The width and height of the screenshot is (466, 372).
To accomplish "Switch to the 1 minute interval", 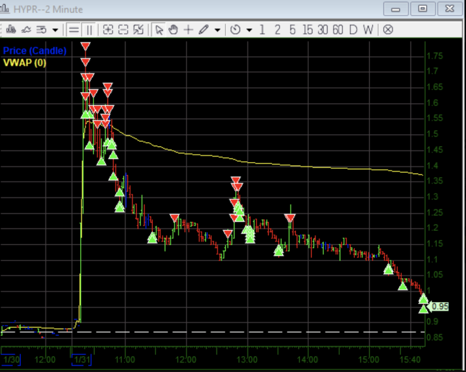I will click(x=262, y=30).
